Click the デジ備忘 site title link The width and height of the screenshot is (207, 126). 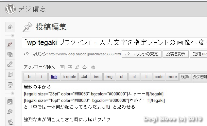point(32,9)
